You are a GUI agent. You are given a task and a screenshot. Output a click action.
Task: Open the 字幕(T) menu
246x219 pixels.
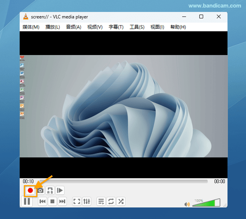click(116, 27)
